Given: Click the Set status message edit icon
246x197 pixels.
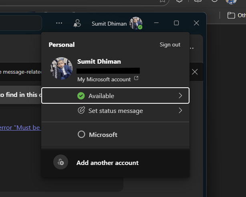Looking at the screenshot, I should pos(81,110).
